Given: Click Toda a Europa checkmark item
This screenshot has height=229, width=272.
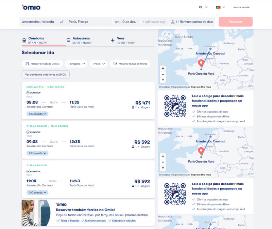Looking at the screenshot, I should tap(68, 221).
